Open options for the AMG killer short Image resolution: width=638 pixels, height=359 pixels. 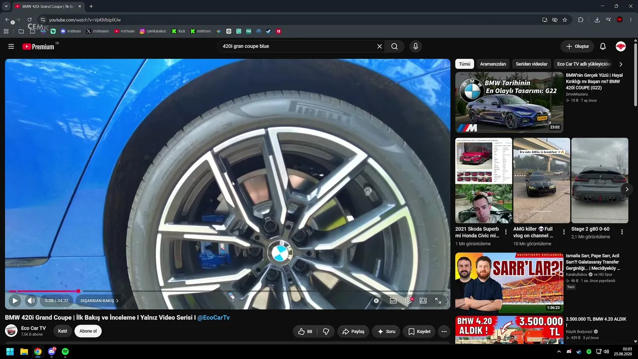564,232
